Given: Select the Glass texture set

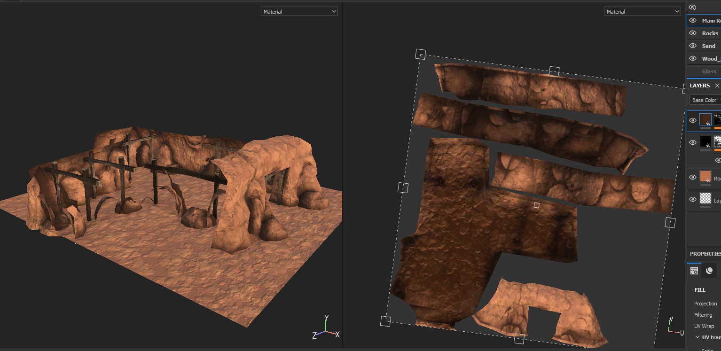Looking at the screenshot, I should click(x=709, y=71).
